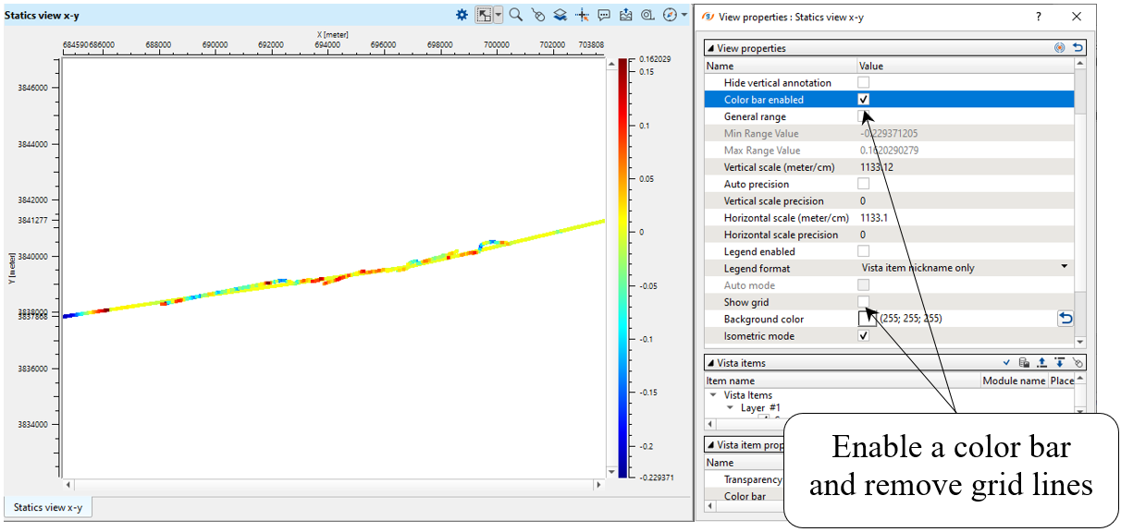This screenshot has width=1121, height=532.
Task: Reset Background color with the undo button
Action: tap(1066, 319)
